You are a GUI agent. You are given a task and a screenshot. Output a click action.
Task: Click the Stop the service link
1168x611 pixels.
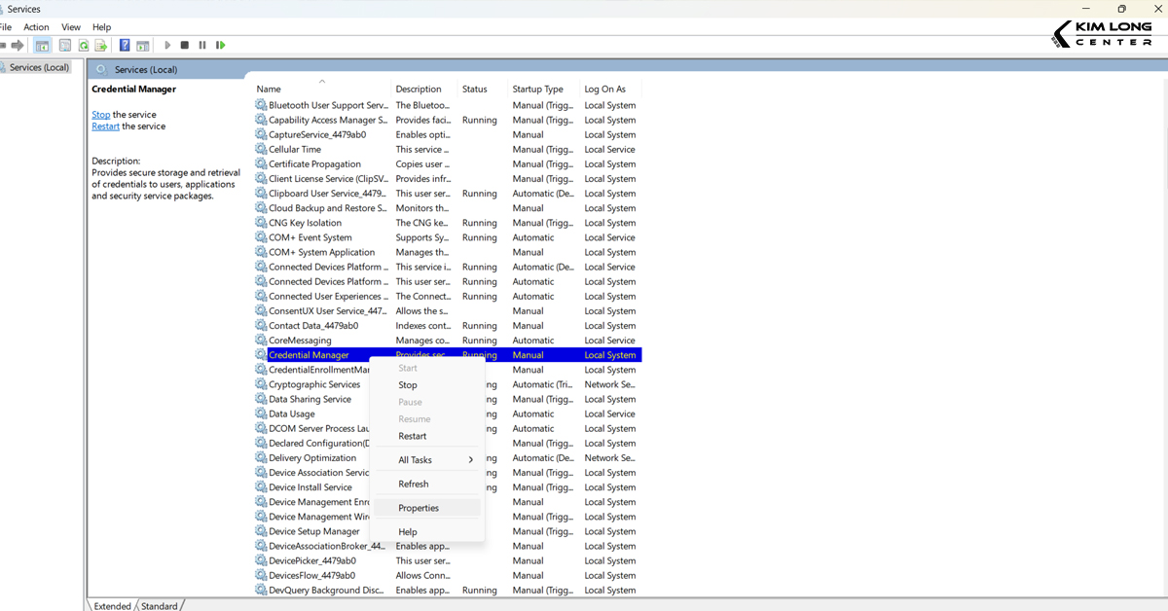click(100, 114)
